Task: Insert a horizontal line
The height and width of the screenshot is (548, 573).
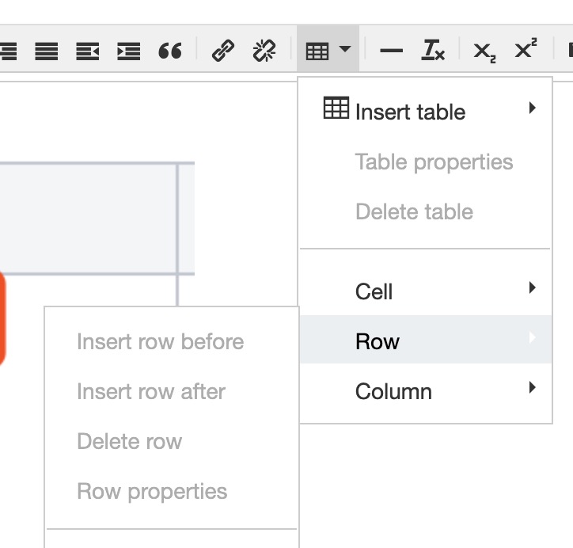Action: pyautogui.click(x=391, y=51)
